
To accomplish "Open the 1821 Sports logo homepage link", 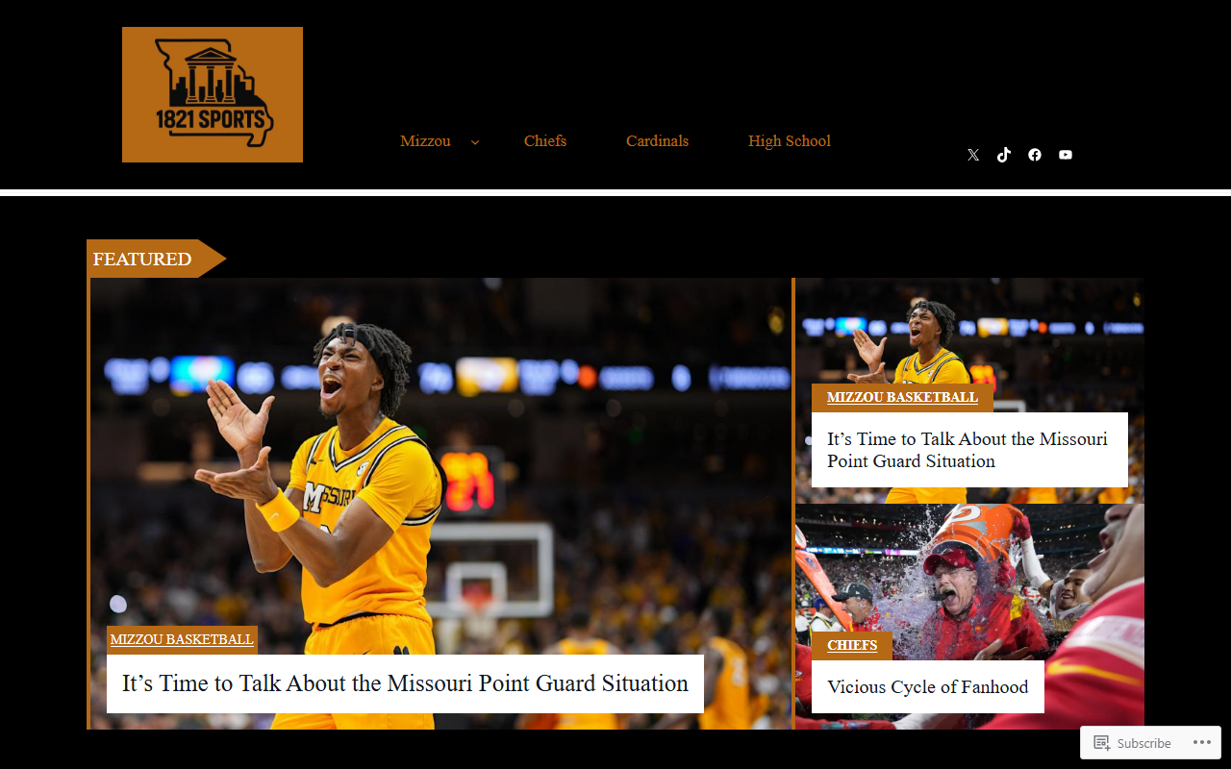I will [x=213, y=94].
